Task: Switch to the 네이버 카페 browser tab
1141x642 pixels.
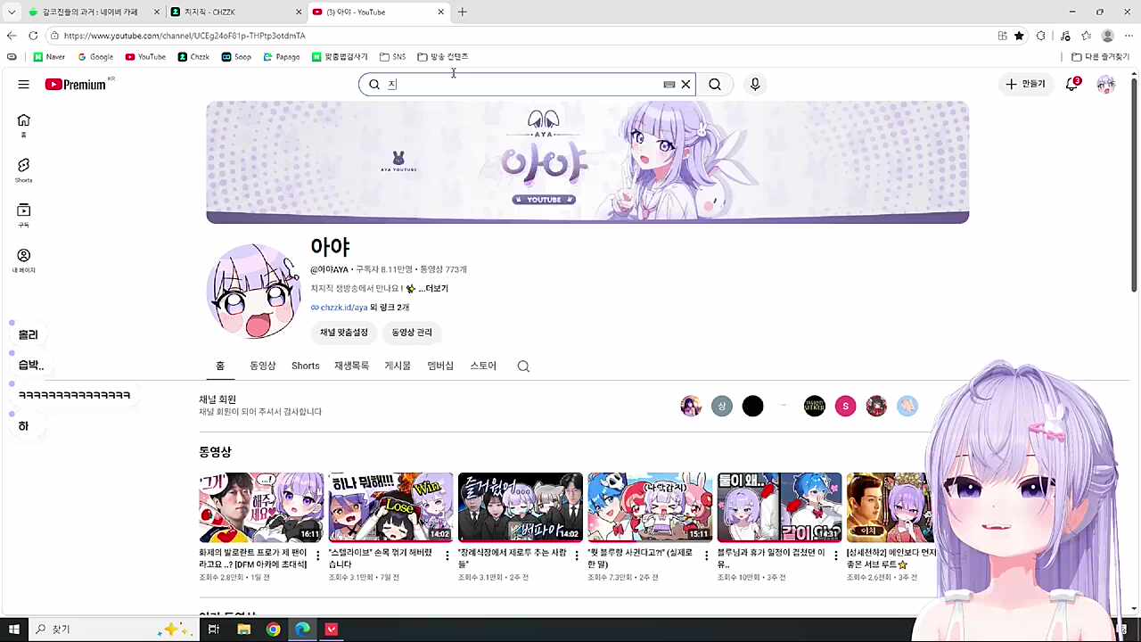Action: (92, 12)
